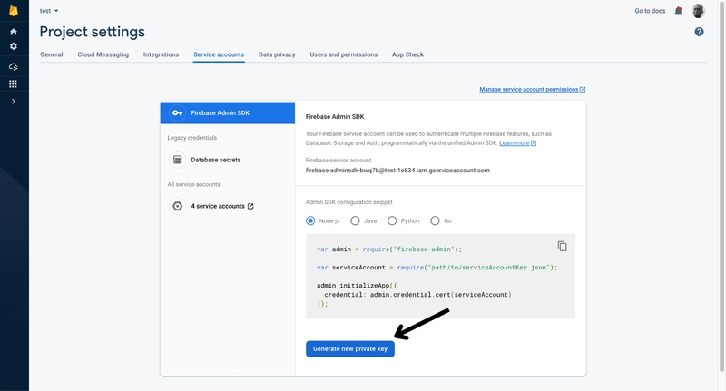Click the require("firebase-admin") code line
Image resolution: width=726 pixels, height=391 pixels.
coord(389,249)
